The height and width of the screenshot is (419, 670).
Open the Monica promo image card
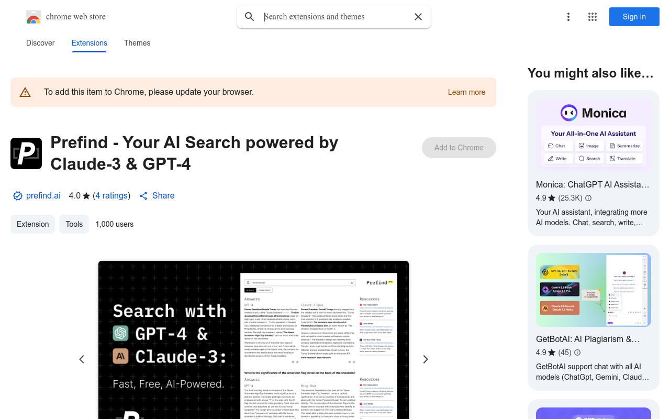[594, 135]
